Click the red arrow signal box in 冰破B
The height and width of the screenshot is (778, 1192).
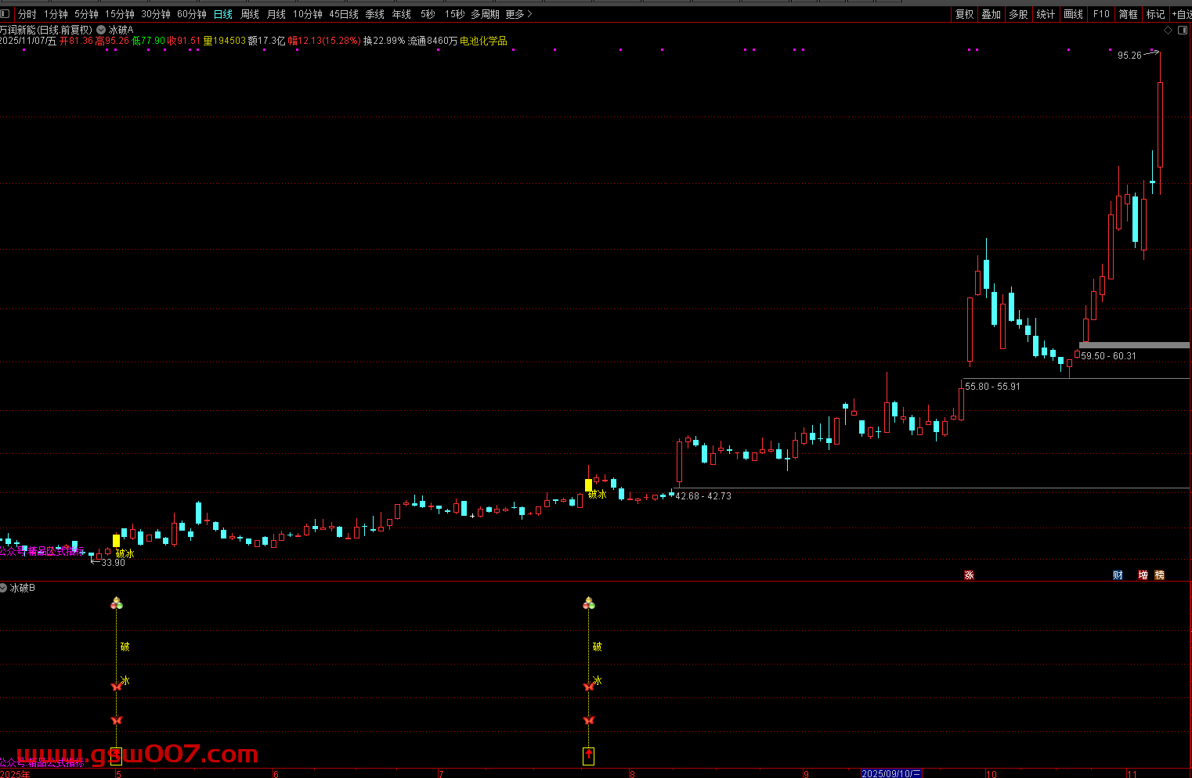coord(588,755)
